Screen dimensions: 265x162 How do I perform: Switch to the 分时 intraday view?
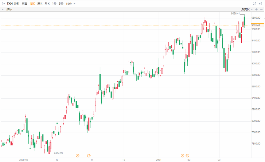17,3
